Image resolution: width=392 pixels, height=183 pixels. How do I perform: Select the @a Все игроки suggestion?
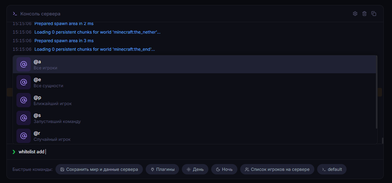point(194,64)
